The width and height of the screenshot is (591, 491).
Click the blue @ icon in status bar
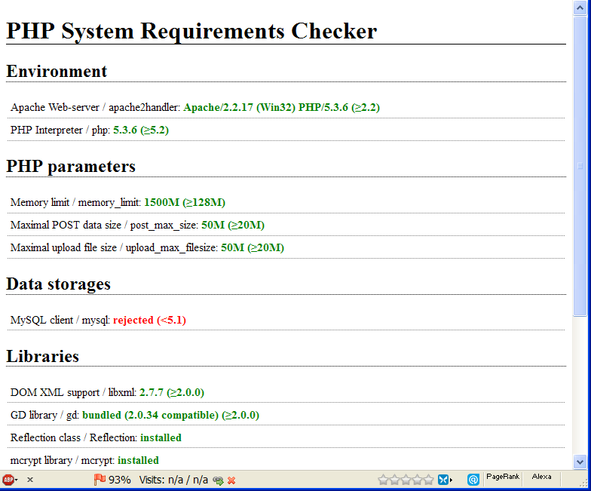pos(473,480)
